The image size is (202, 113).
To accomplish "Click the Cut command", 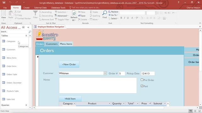I will pyautogui.click(x=18, y=12).
